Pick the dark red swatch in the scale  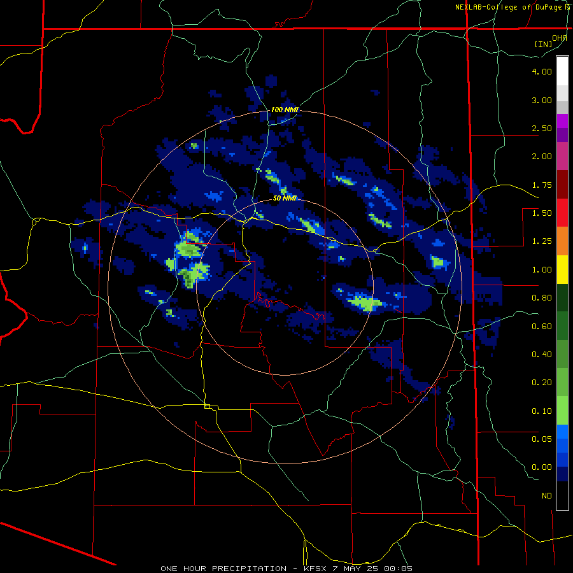[562, 185]
